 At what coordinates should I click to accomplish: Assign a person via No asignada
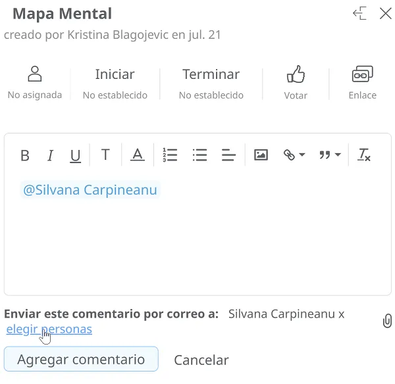click(x=35, y=83)
